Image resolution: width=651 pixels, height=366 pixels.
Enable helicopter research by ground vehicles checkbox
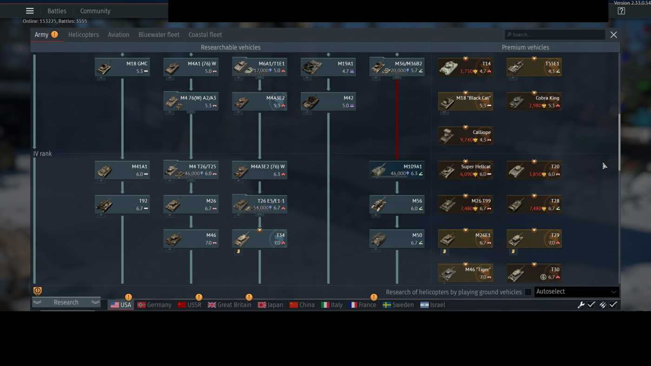(x=528, y=292)
